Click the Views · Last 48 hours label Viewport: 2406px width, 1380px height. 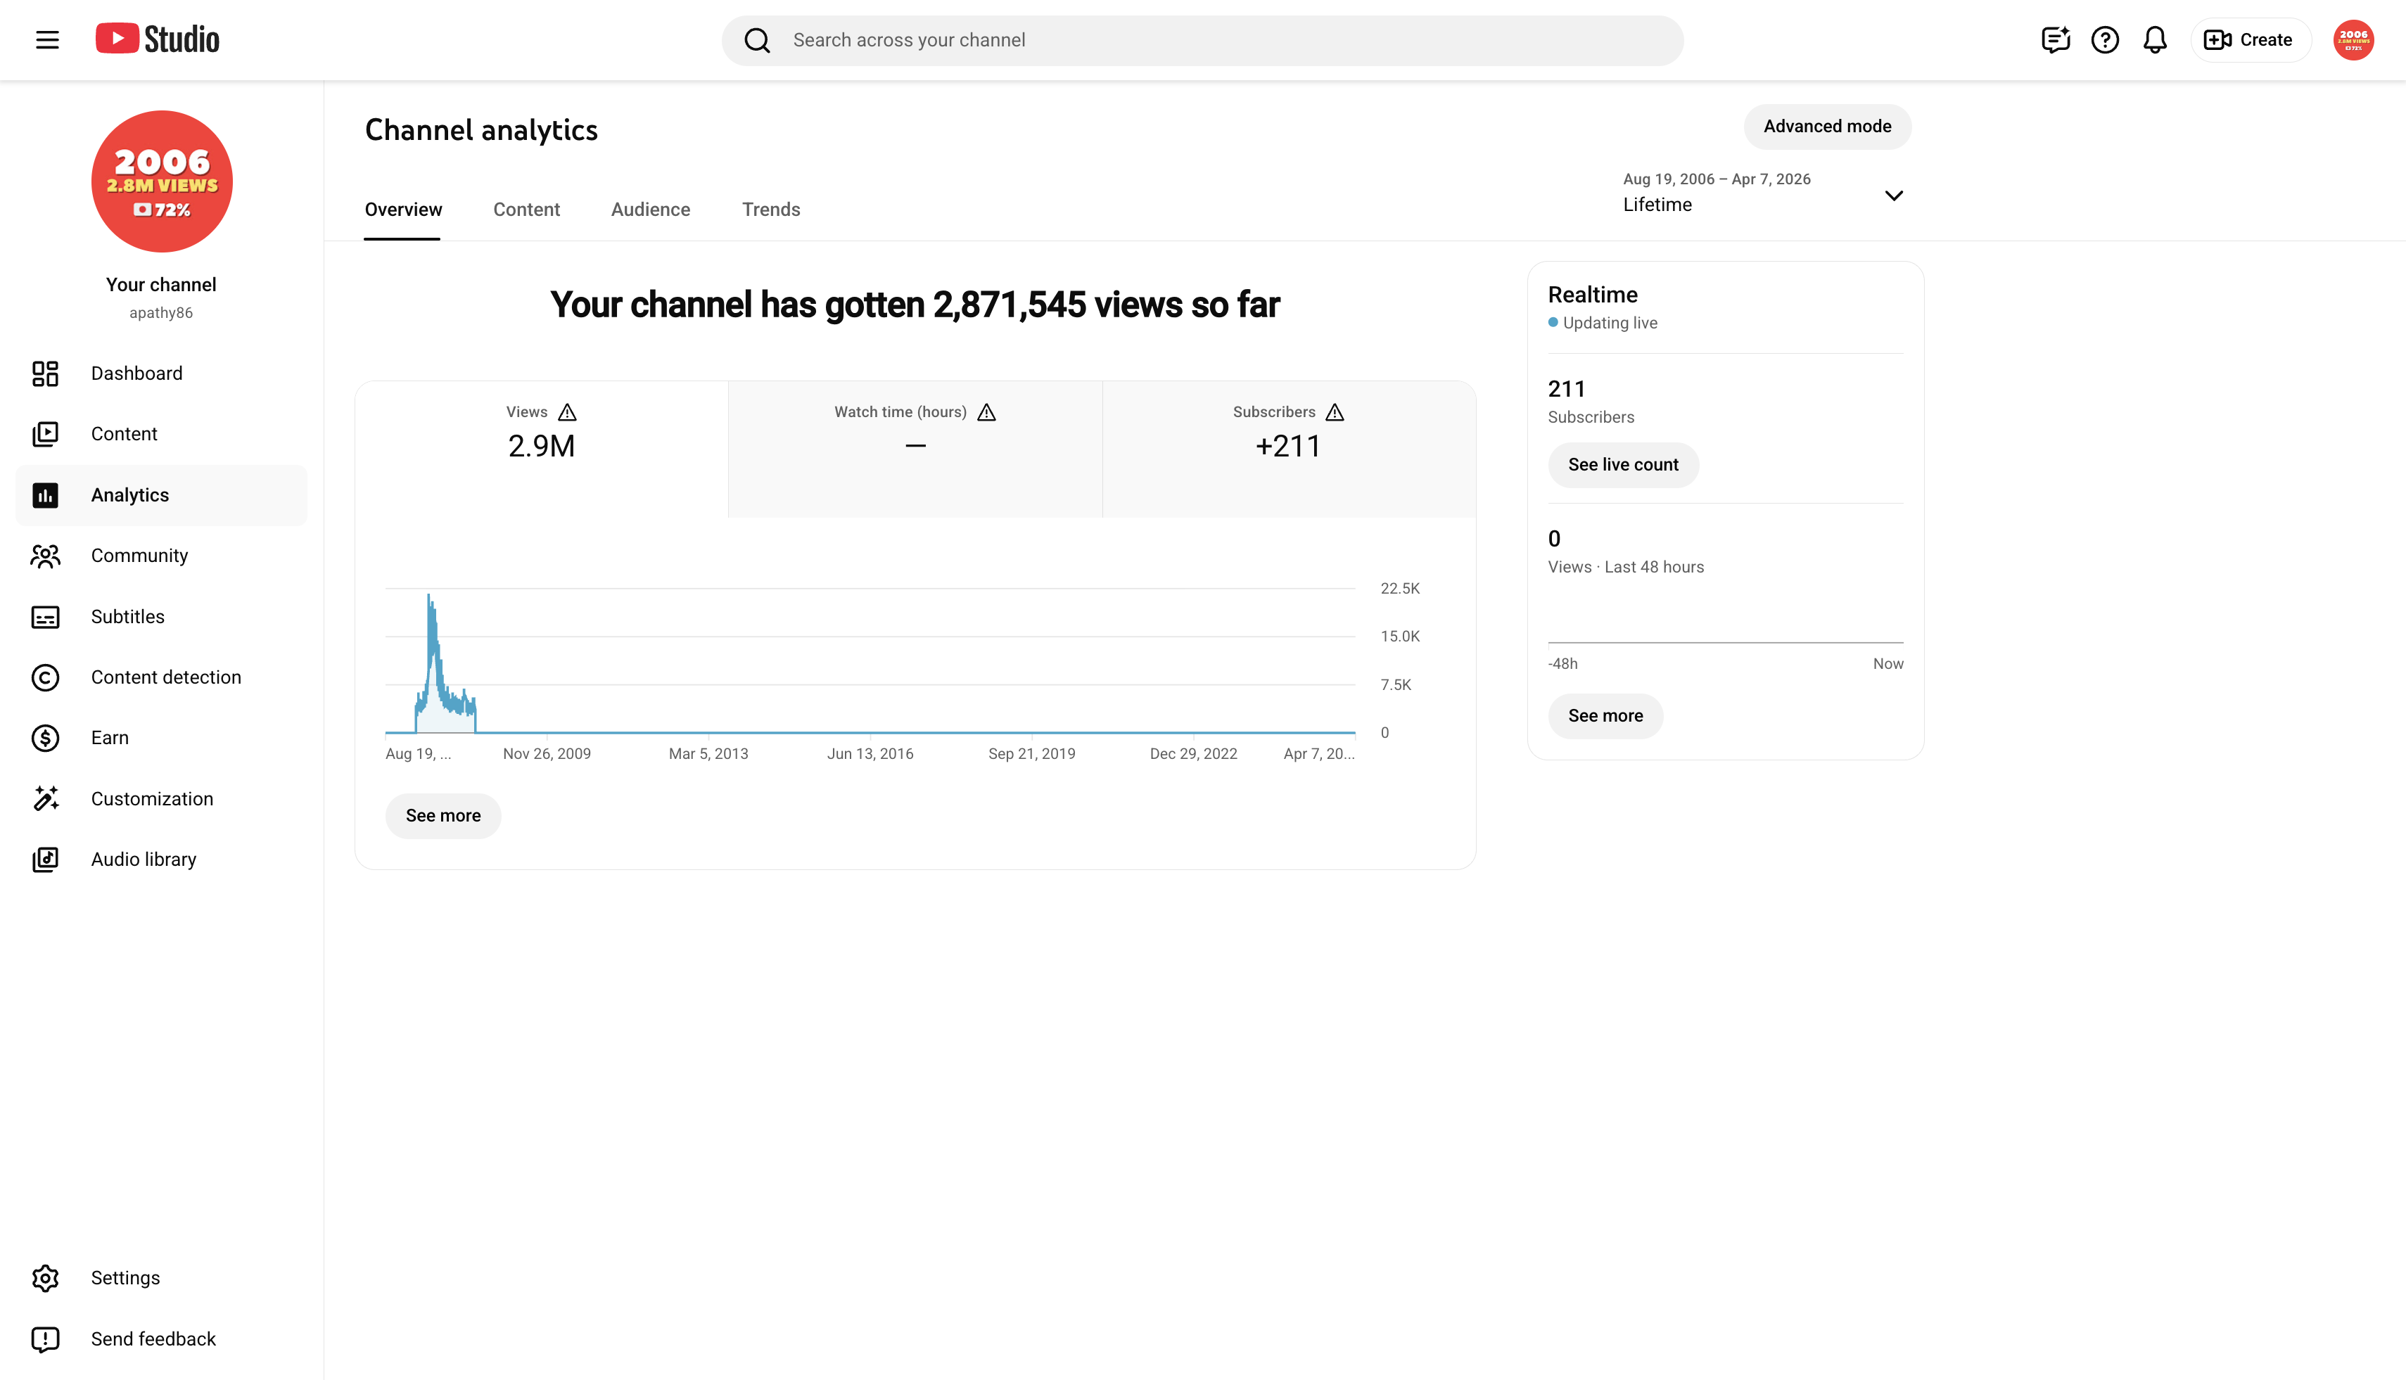(x=1626, y=567)
